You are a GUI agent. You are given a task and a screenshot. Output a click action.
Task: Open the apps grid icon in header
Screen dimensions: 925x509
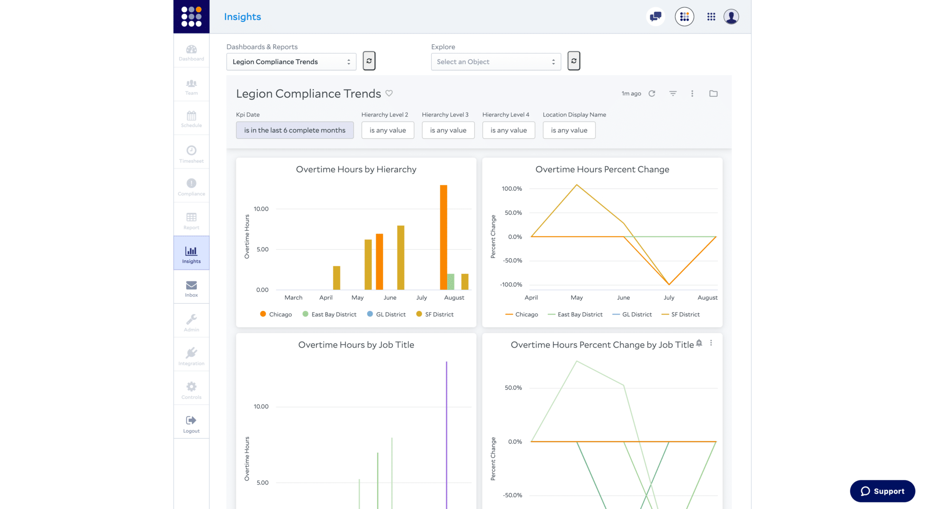[711, 17]
